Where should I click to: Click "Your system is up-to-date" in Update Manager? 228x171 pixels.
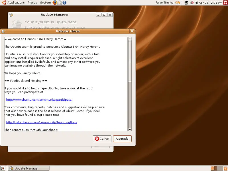click(x=50, y=22)
